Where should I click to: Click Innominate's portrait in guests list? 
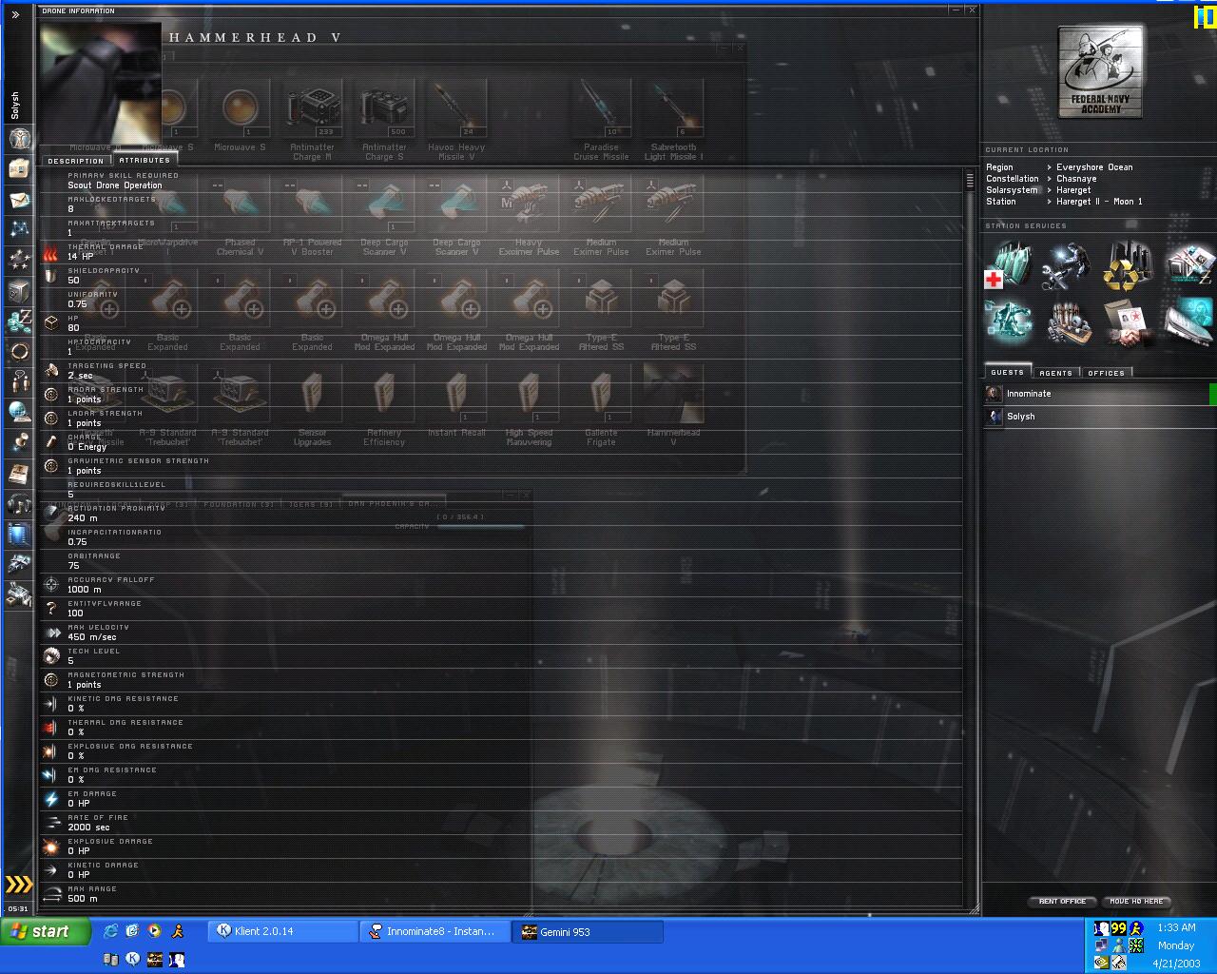click(994, 393)
